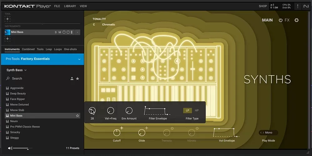Favorite the Mini Bass preset star
This screenshot has height=156, width=312.
tap(77, 116)
